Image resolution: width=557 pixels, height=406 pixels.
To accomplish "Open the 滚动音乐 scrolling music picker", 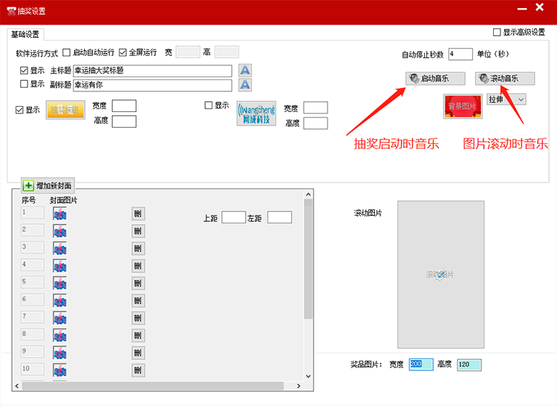I will 504,79.
